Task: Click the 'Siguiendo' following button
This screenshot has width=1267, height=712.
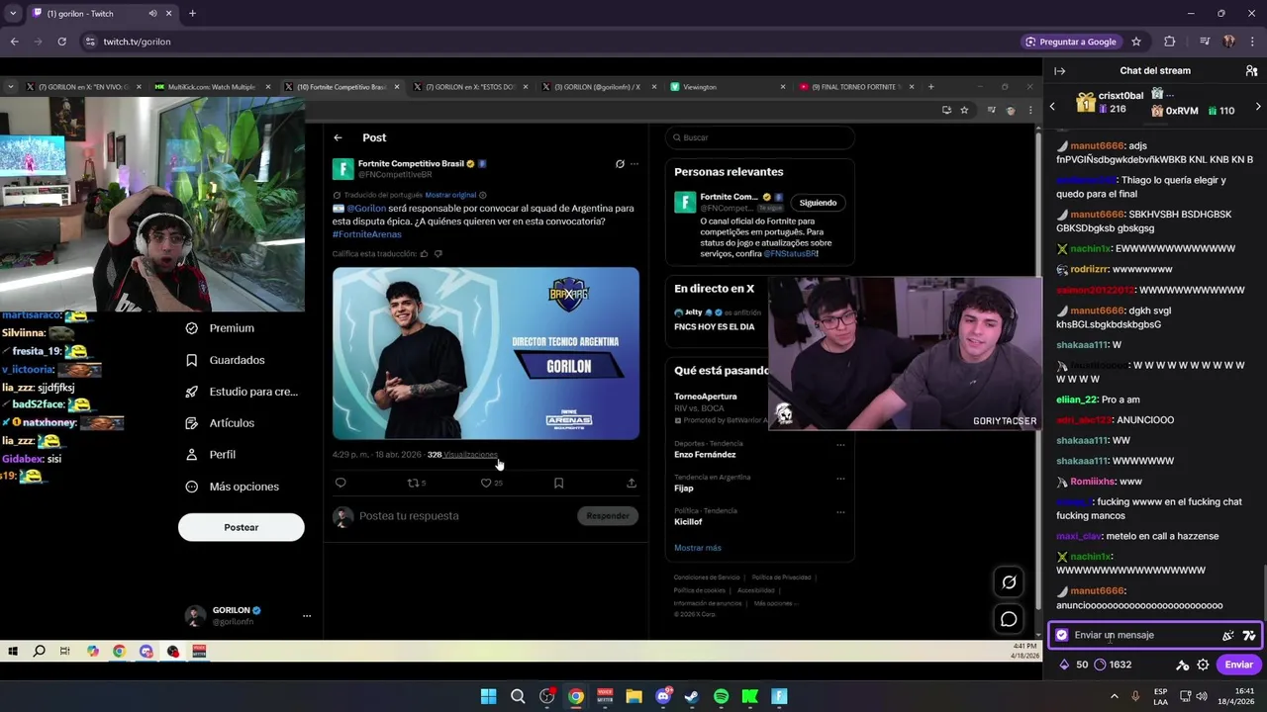Action: tap(818, 203)
